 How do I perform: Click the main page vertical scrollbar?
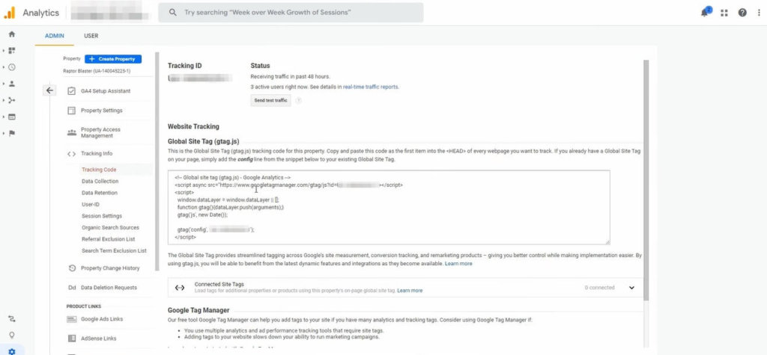click(x=646, y=179)
